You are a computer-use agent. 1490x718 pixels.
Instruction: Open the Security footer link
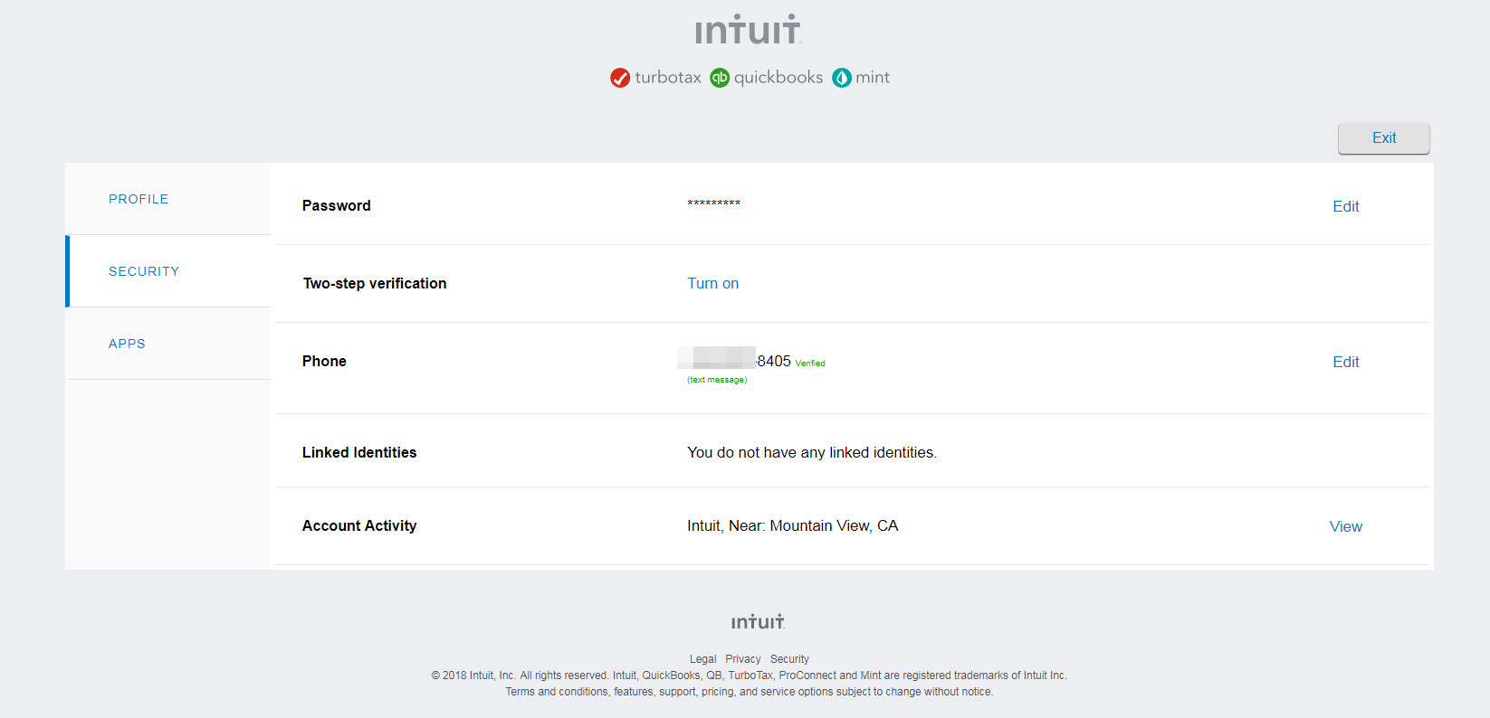[789, 659]
